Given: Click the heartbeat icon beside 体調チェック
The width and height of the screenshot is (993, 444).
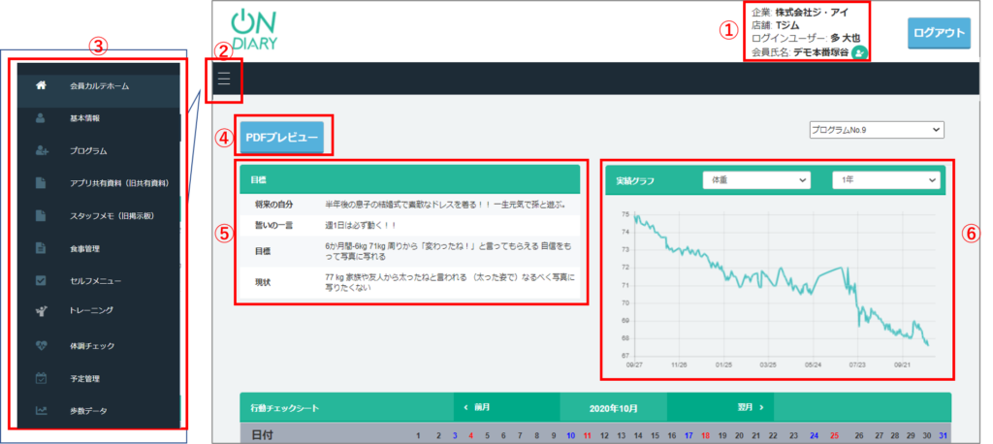Looking at the screenshot, I should click(41, 345).
